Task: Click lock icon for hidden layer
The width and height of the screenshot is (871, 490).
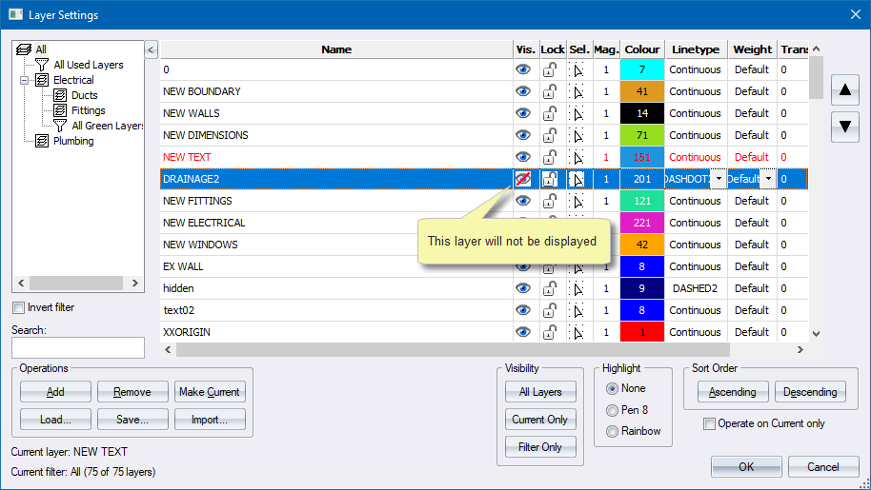Action: pyautogui.click(x=552, y=289)
